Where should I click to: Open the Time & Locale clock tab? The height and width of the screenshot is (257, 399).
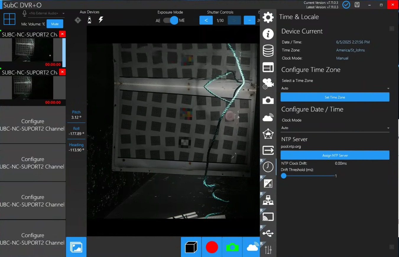(268, 167)
